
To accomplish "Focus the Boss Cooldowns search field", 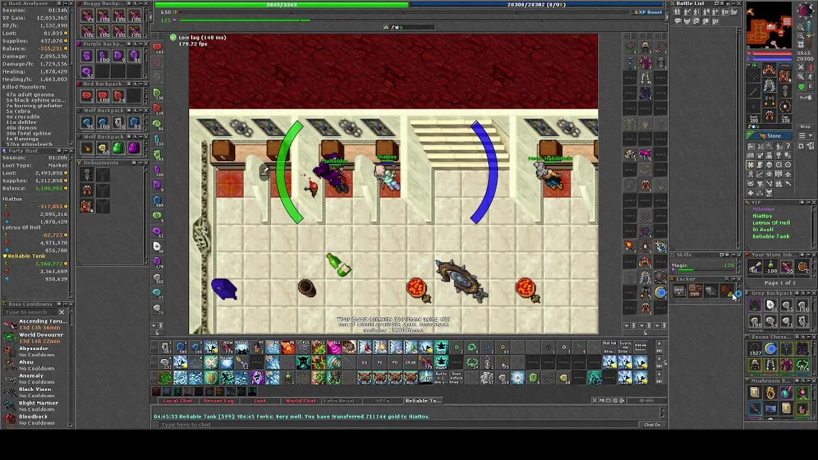I will coord(31,312).
